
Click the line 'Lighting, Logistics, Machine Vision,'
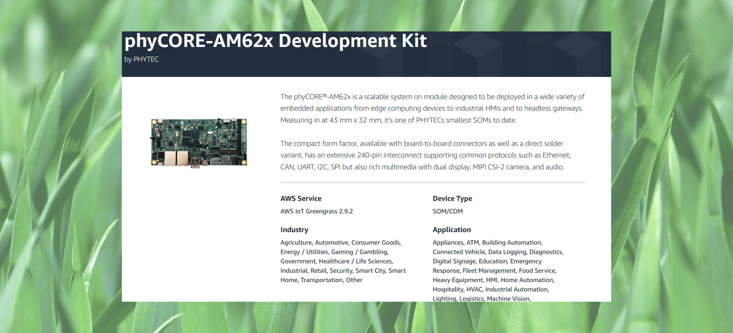tap(481, 298)
